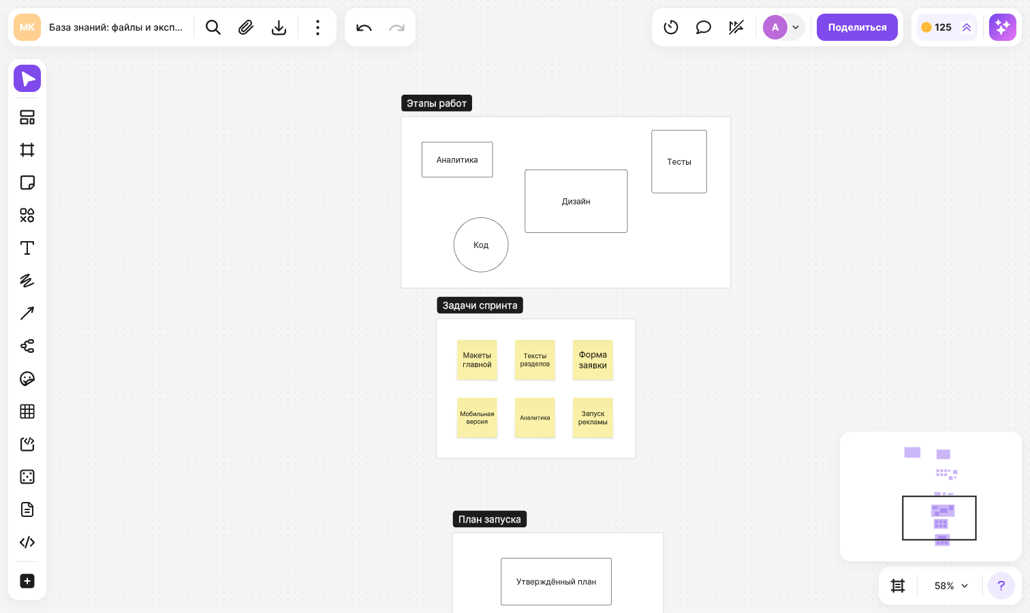Viewport: 1030px width, 613px height.
Task: Select the connector arrow tool
Action: click(27, 313)
